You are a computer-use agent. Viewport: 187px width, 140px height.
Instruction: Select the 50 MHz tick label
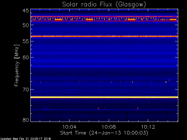[x=25, y=25]
